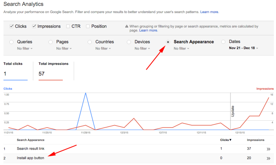Expand No filter dropdown under Search Appearance
This screenshot has height=165, width=276.
tap(181, 48)
